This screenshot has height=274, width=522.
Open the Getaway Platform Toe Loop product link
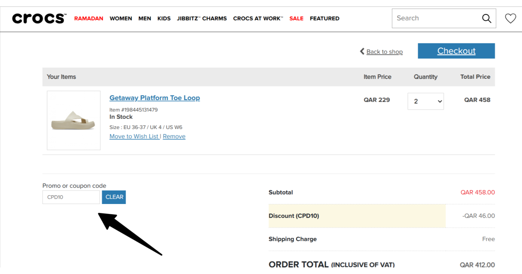click(155, 98)
